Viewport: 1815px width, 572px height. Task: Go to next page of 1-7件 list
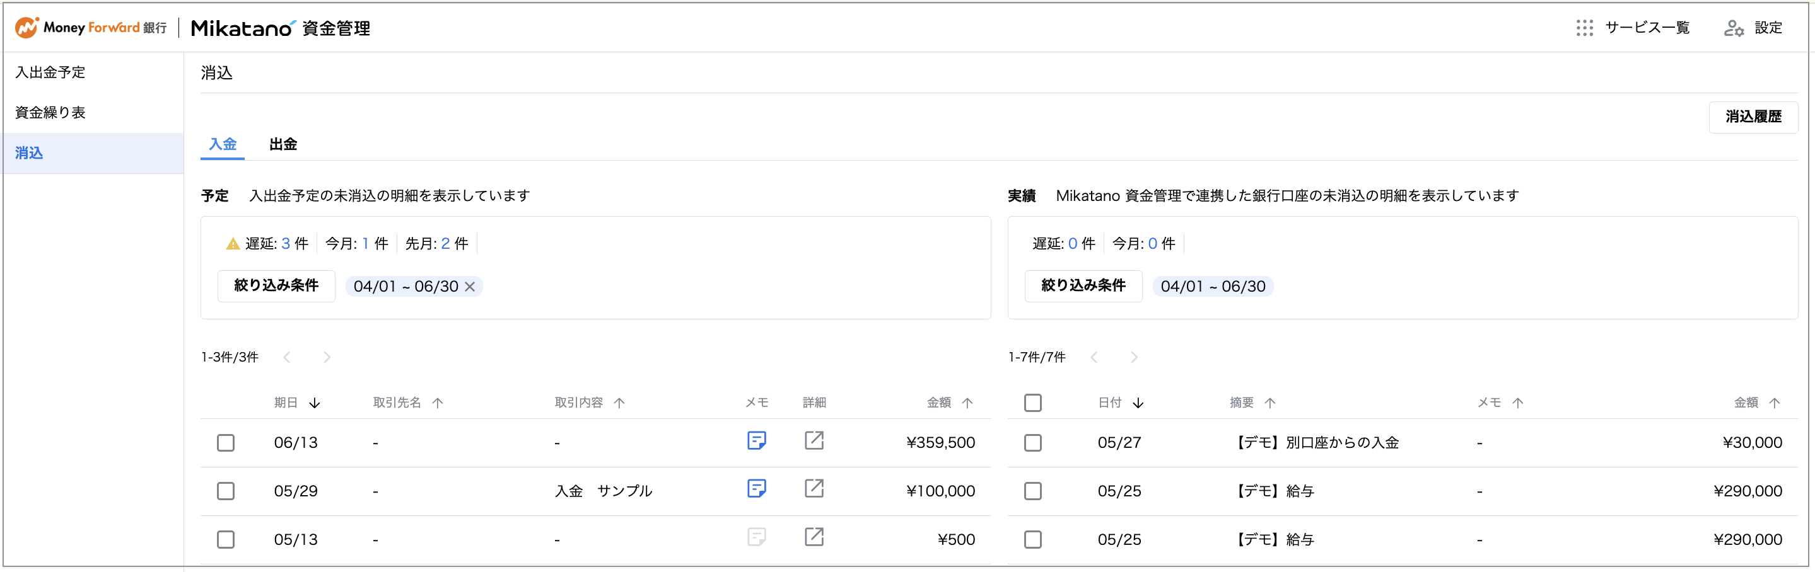pos(1134,357)
